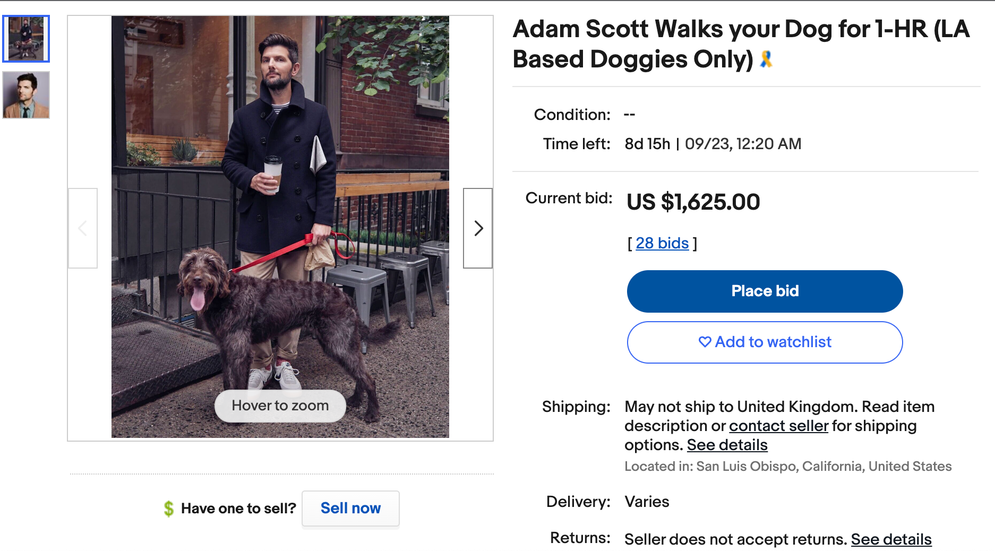The width and height of the screenshot is (995, 551).
Task: Open the 28 bids history link
Action: click(662, 243)
